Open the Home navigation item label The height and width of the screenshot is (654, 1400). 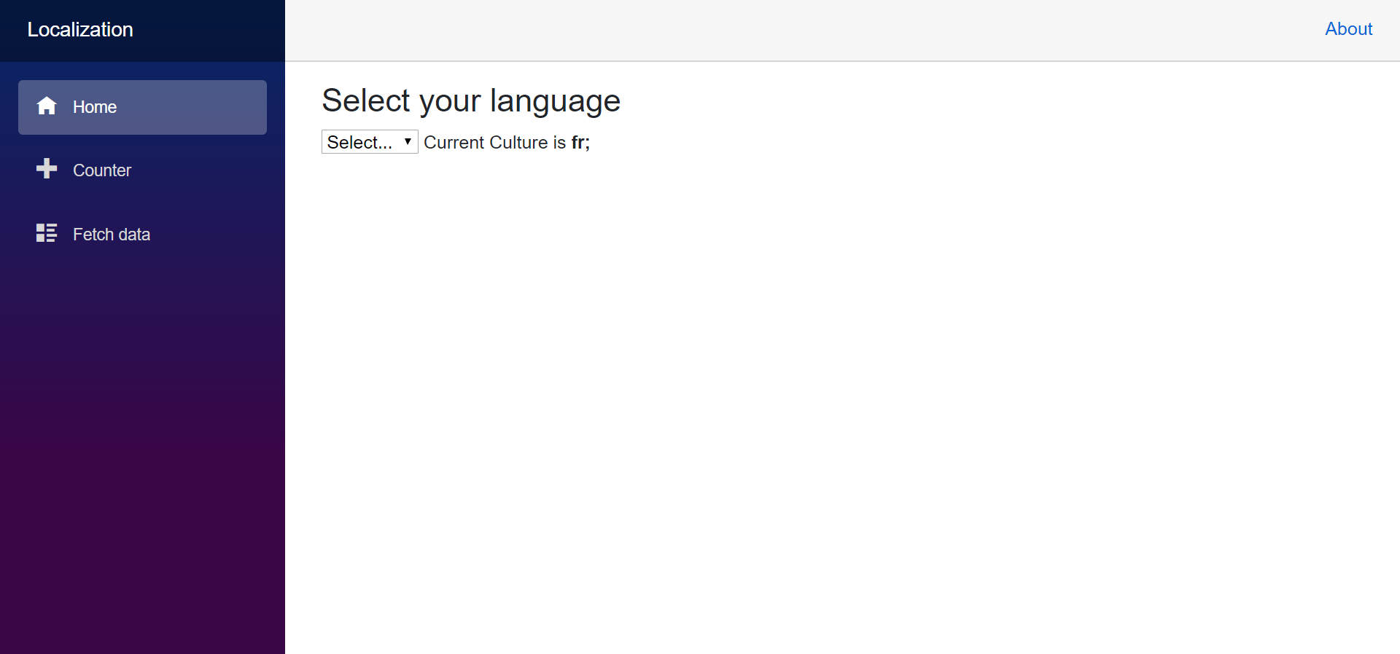coord(95,107)
